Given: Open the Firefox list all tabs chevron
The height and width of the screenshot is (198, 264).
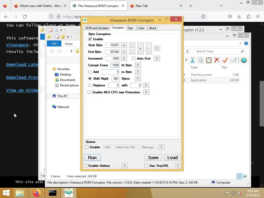Looking at the screenshot, I should pos(221,6).
